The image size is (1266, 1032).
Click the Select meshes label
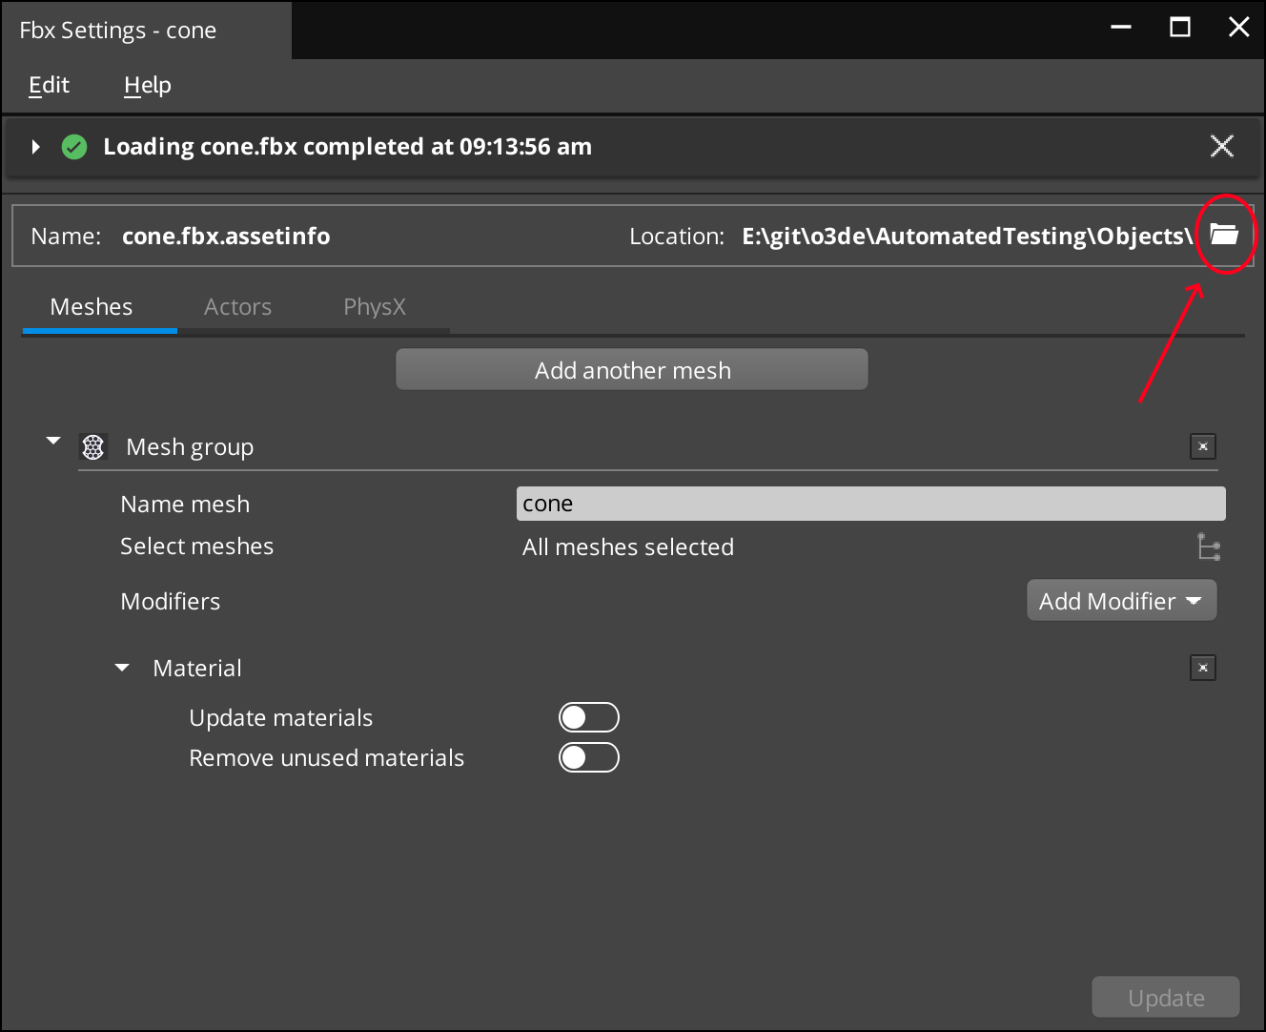[197, 547]
